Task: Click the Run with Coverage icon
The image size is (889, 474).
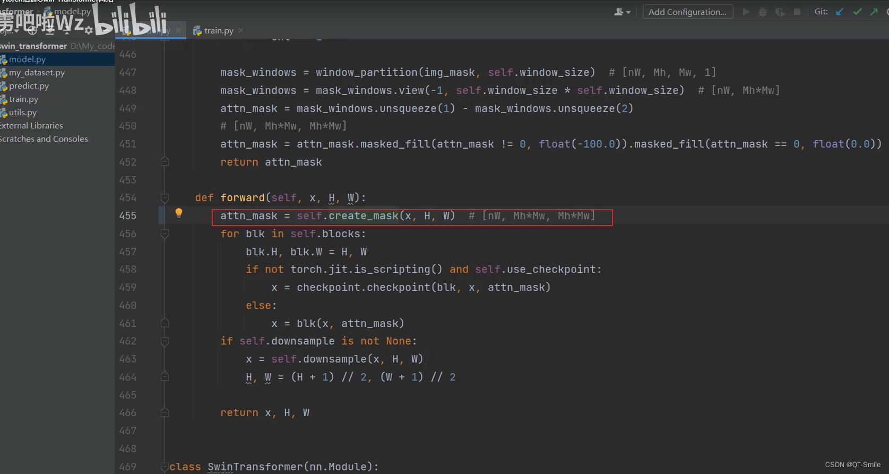Action: (x=780, y=12)
